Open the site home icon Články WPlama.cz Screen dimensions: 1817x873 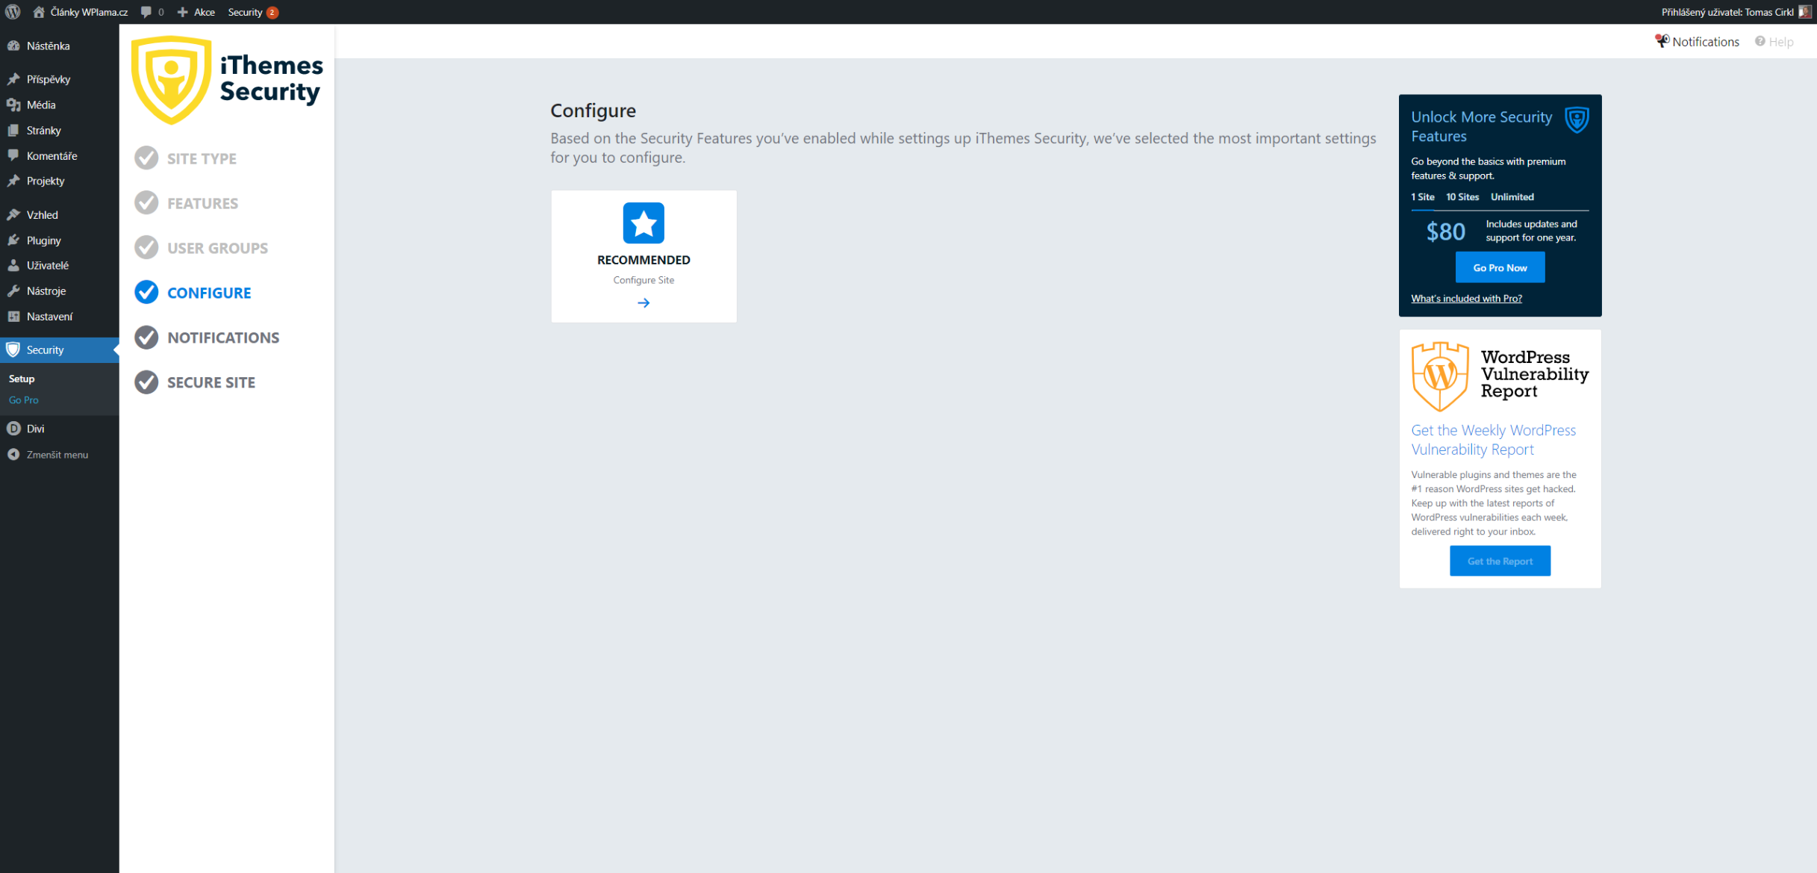point(39,12)
